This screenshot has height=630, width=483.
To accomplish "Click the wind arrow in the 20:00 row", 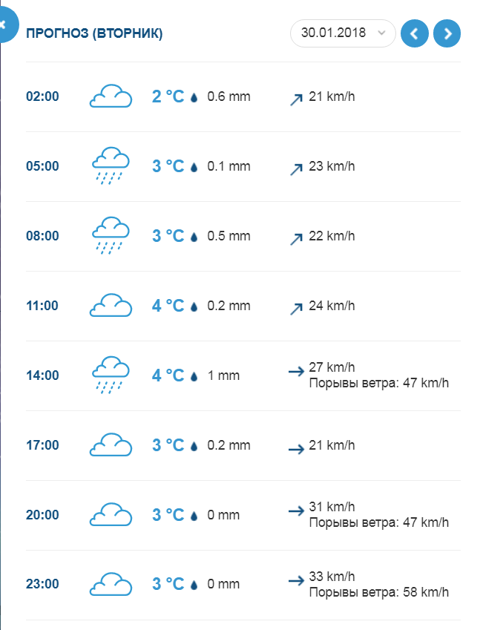I will (297, 511).
